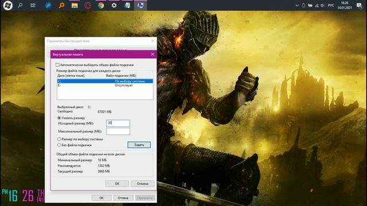367x206 pixels.
Task: Click the desktop clock widget showing 16 26
Action: (x=23, y=195)
